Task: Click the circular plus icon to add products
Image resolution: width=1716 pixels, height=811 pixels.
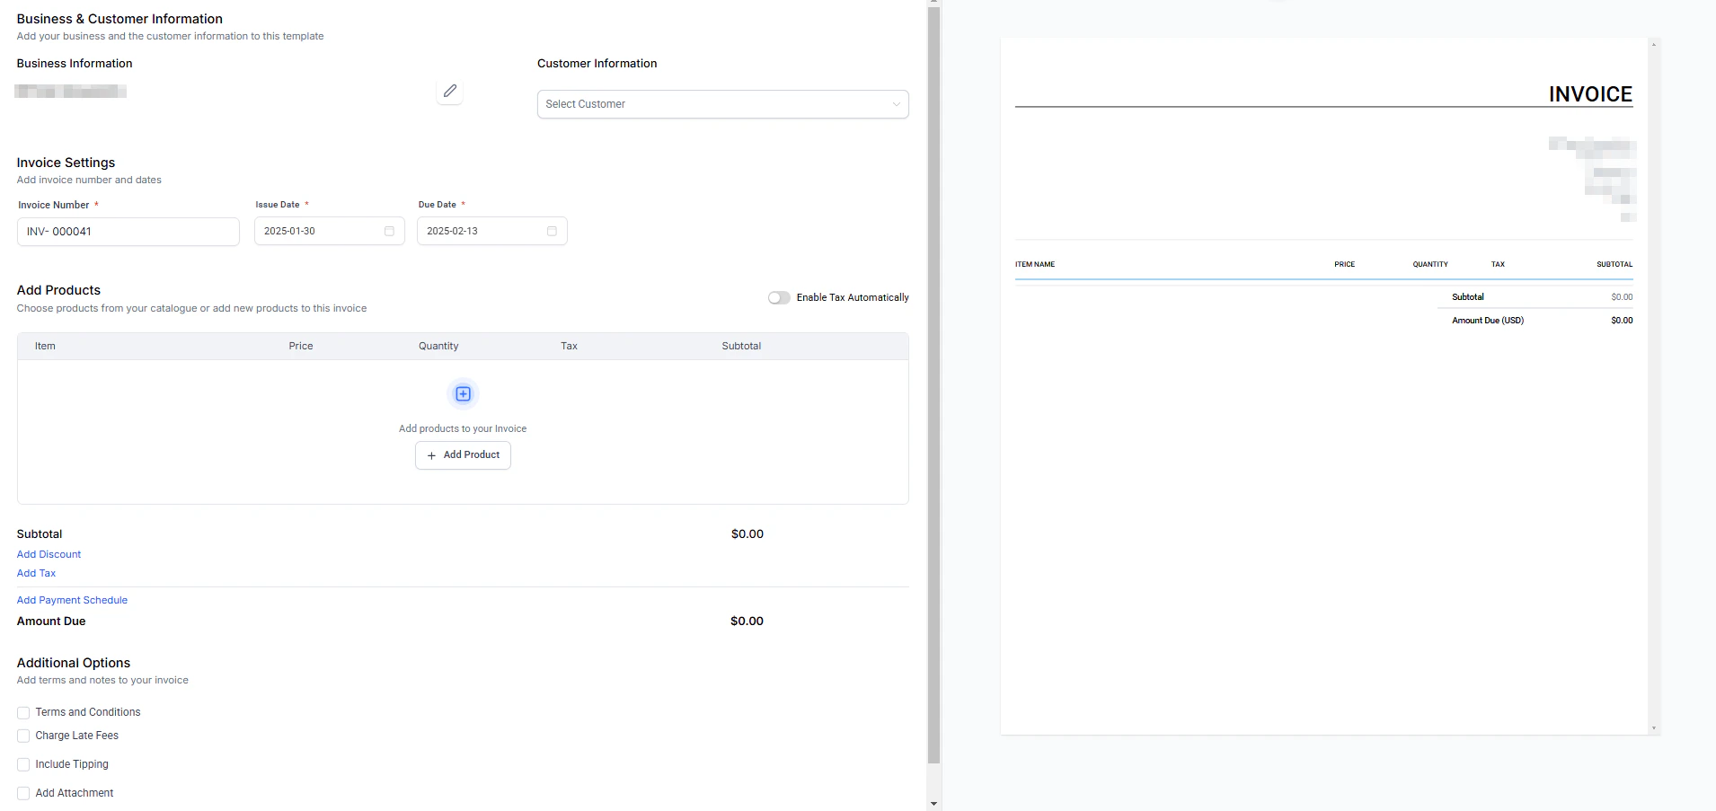Action: tap(462, 393)
